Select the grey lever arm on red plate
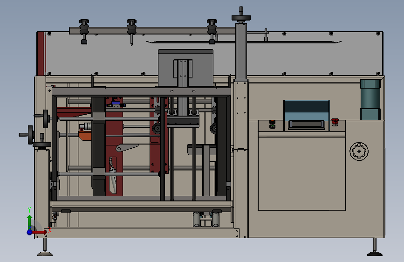Viewport: 404px width, 262px height. tap(127, 148)
